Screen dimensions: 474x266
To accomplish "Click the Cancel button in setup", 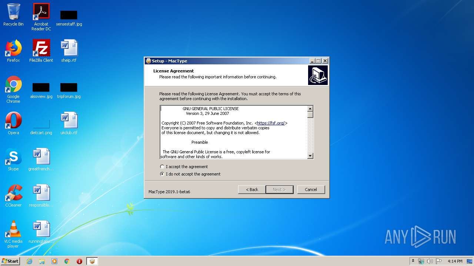I will click(x=311, y=190).
